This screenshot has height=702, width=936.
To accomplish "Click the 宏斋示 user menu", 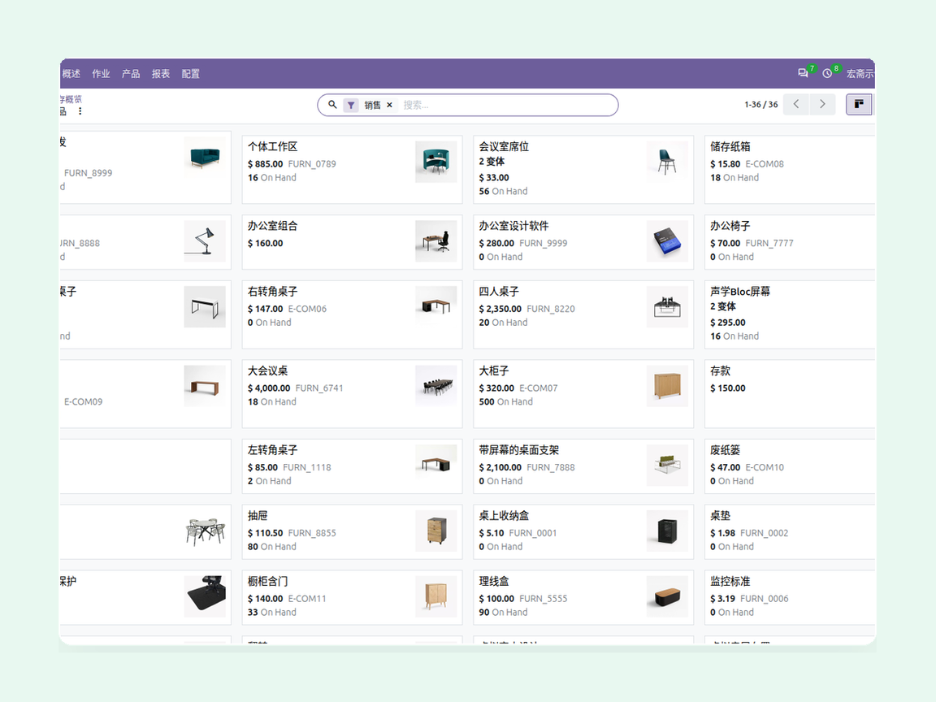I will coord(860,73).
